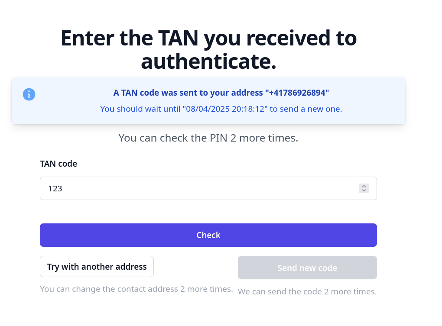Viewport: 442px width, 326px height.
Task: Click the date "08/04/2025 20:18:12" in the notice
Action: [225, 109]
